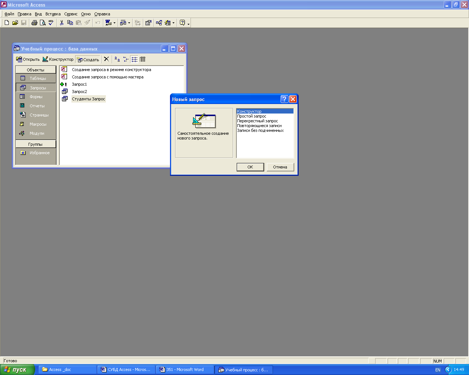Expand the Analyze dropdown arrow
This screenshot has width=469, height=375.
(129, 23)
